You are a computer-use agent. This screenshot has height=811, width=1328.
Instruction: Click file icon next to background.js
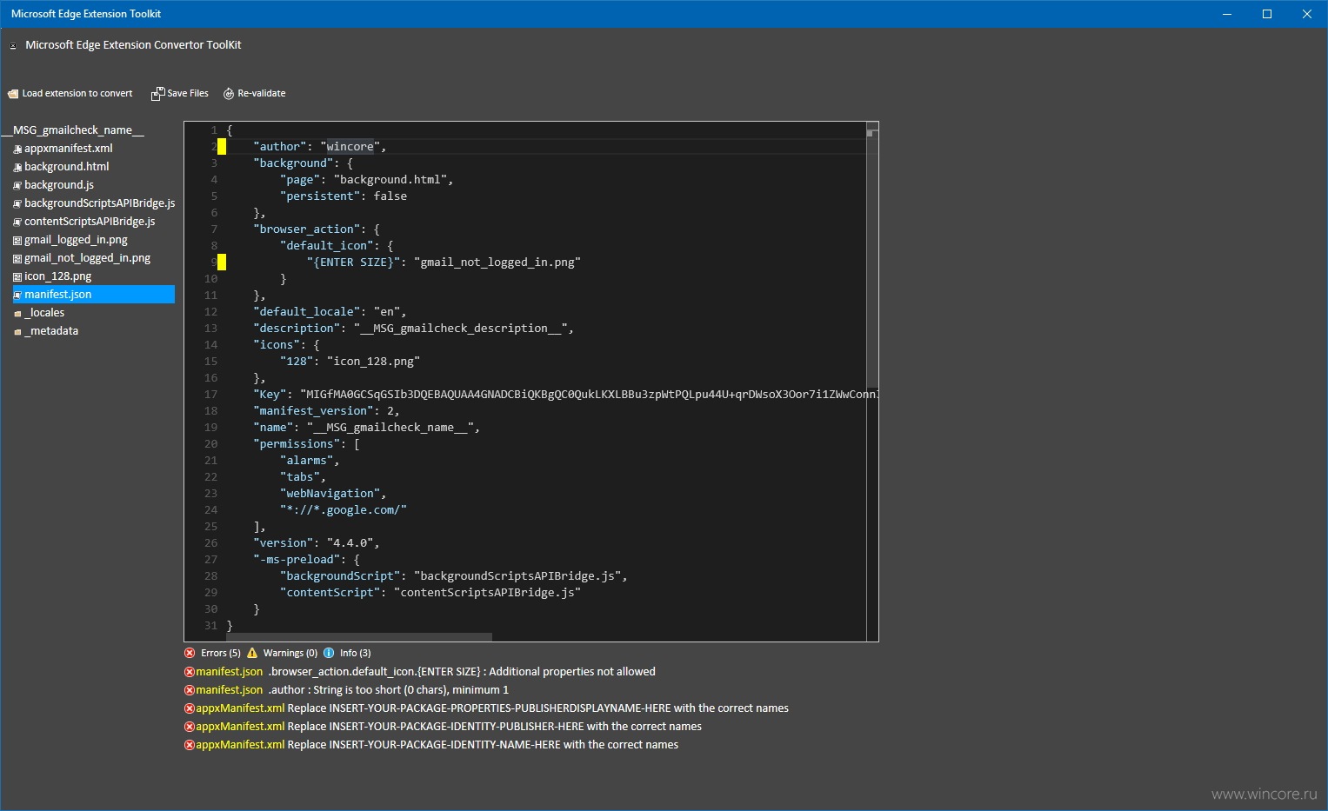point(17,186)
